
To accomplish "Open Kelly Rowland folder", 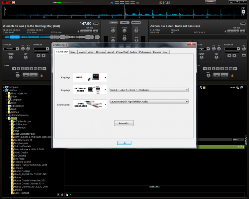I will coord(22,193).
